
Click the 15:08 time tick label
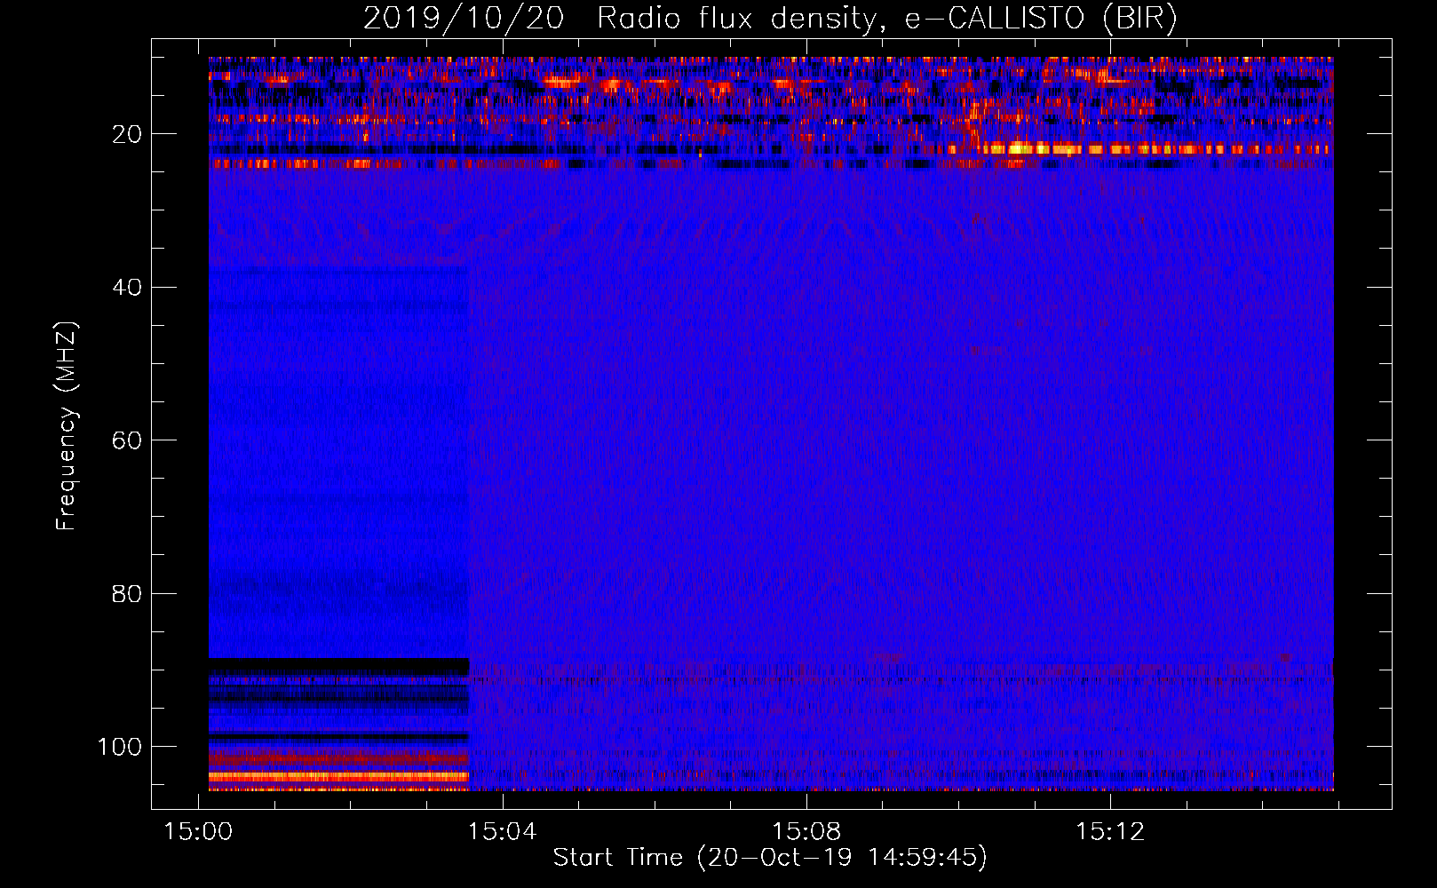point(806,832)
